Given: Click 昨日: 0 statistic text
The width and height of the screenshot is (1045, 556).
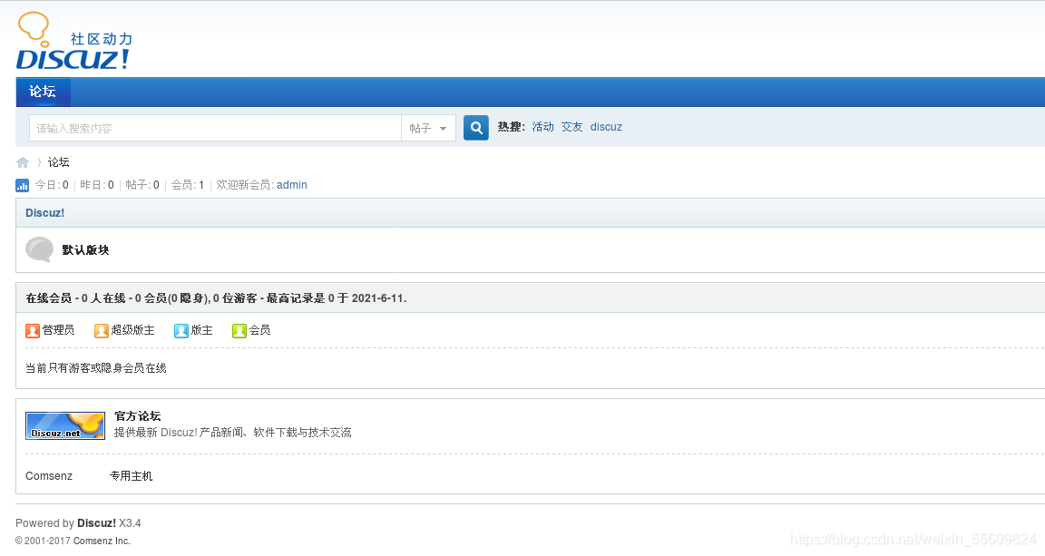Looking at the screenshot, I should point(97,185).
